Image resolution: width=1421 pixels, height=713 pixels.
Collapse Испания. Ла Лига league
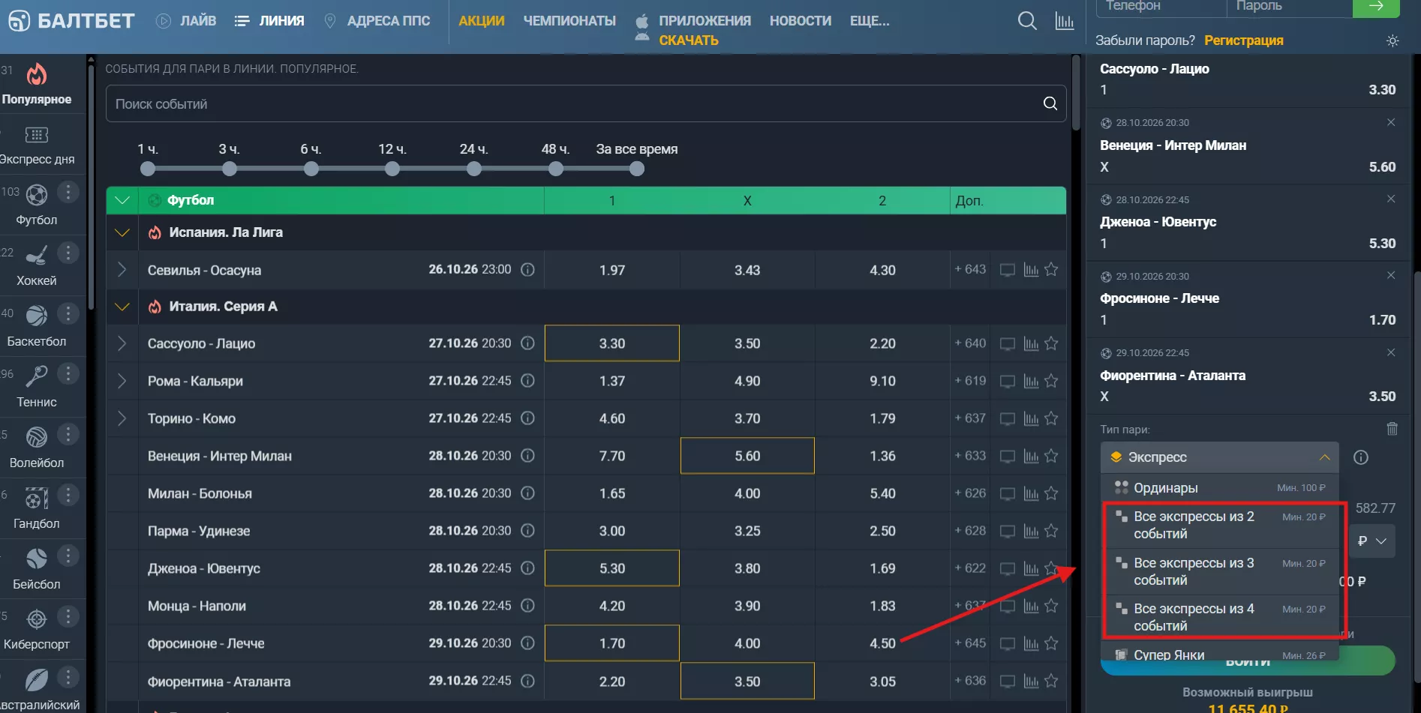click(122, 232)
